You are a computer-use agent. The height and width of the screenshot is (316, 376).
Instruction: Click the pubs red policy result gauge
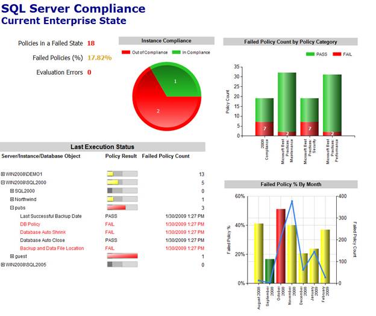tap(122, 207)
